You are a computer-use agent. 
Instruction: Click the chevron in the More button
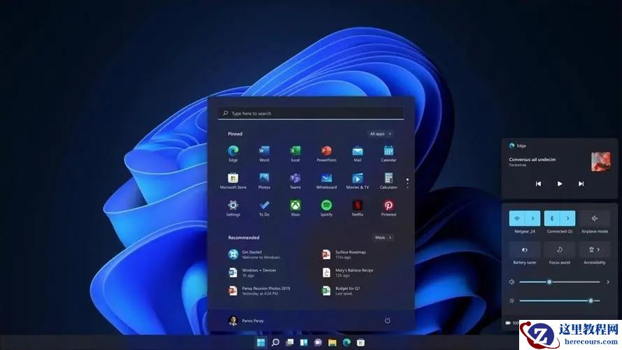390,238
